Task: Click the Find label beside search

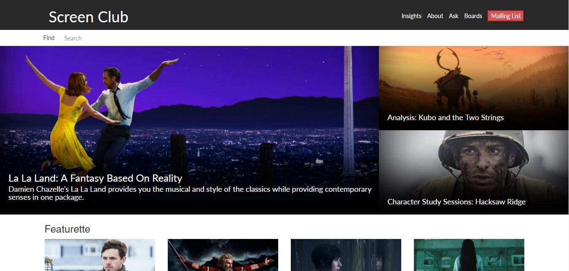Action: 49,38
